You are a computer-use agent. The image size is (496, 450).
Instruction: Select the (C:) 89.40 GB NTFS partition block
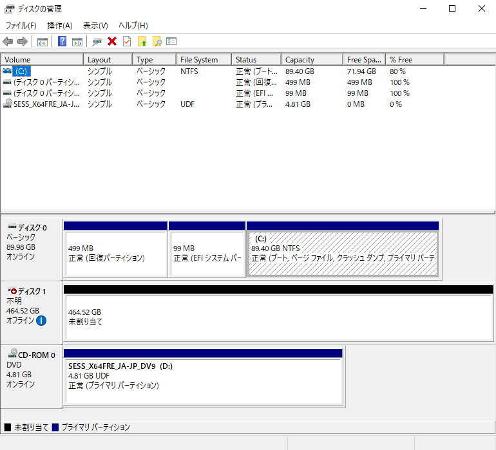[x=343, y=250]
